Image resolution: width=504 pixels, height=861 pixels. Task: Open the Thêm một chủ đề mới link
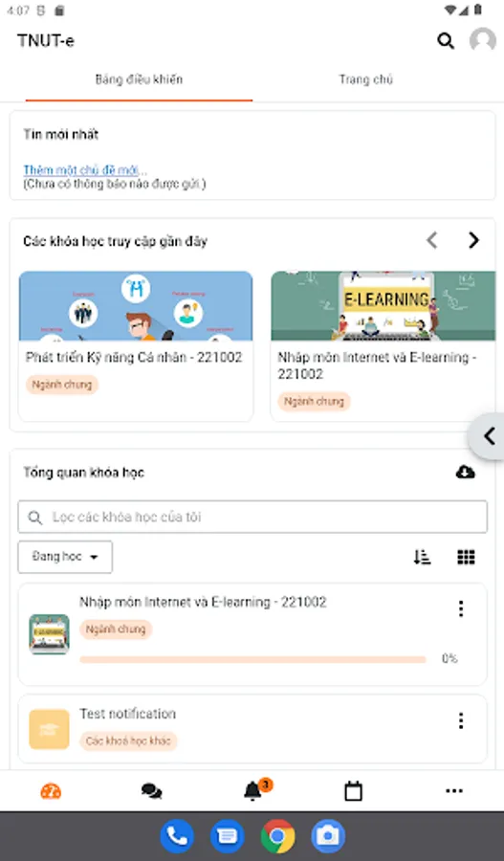tap(85, 170)
